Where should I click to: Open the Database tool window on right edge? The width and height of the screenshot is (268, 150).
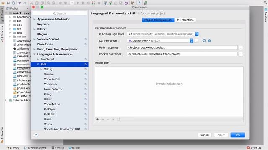[x=266, y=15]
